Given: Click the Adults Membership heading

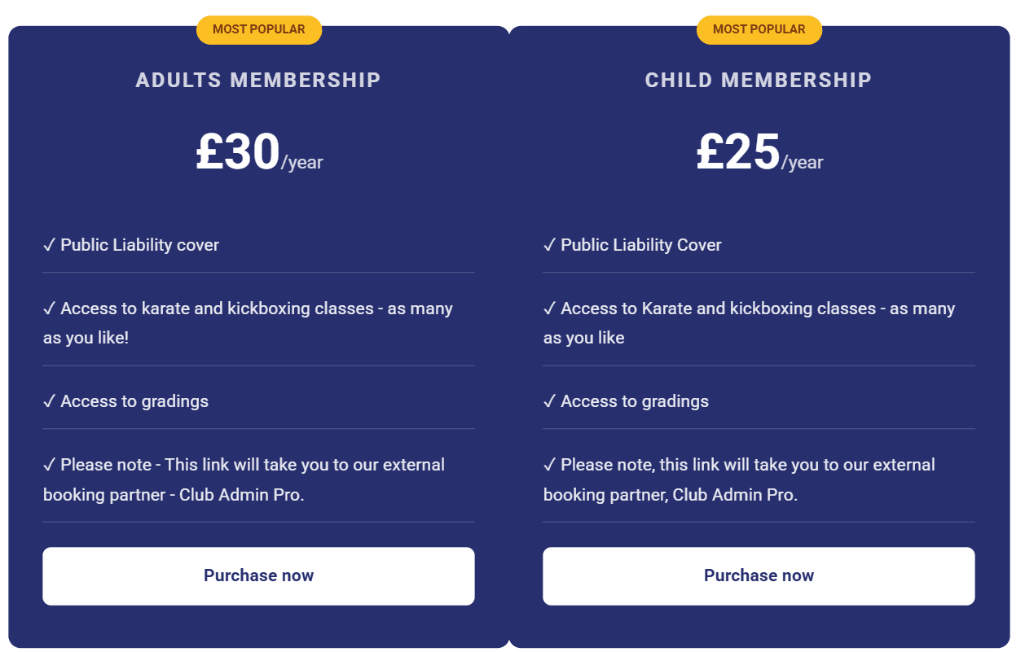Looking at the screenshot, I should point(258,80).
